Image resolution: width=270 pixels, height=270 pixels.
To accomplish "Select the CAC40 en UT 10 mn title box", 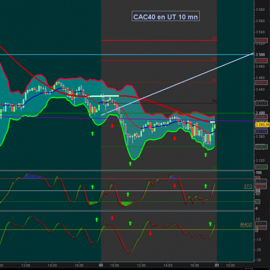I will [166, 16].
